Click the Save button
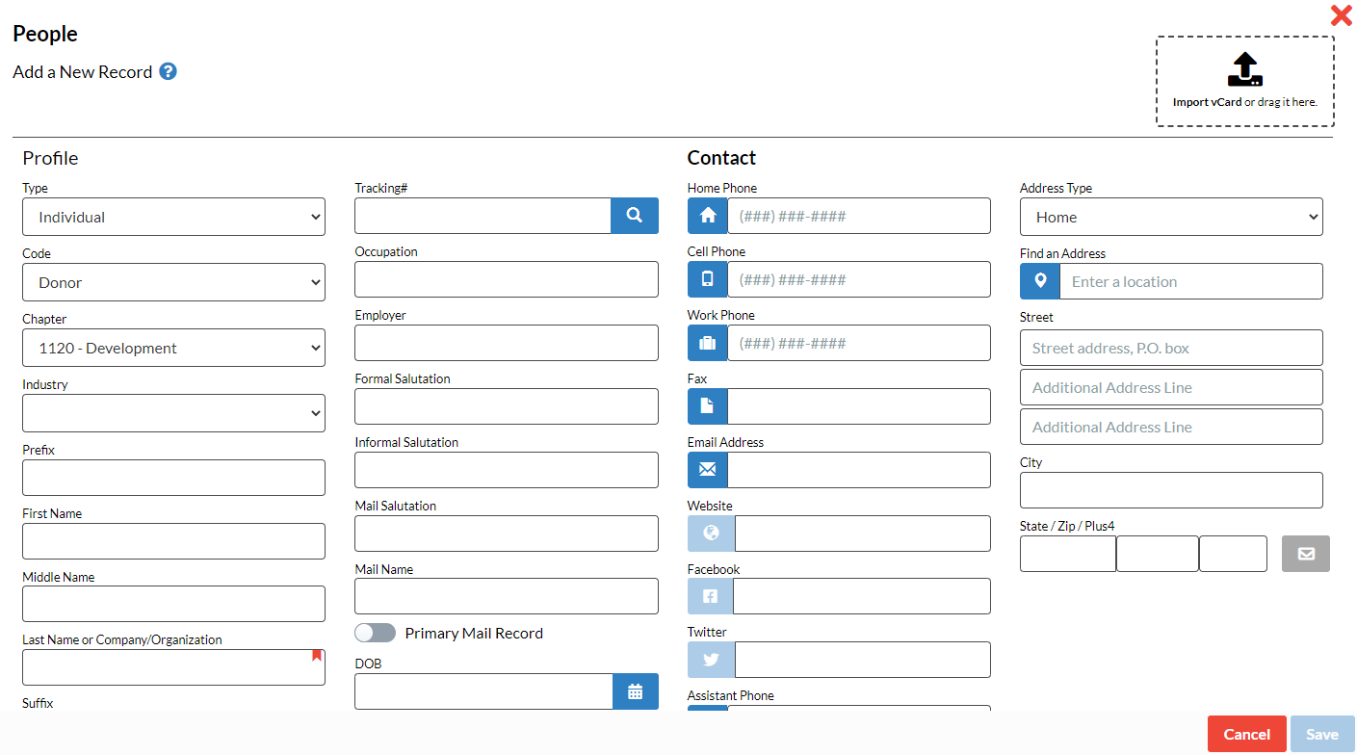Viewport: 1357px width, 755px height. pos(1322,734)
